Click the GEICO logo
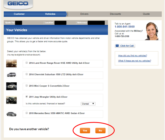165x140 pixels. click(18, 3)
